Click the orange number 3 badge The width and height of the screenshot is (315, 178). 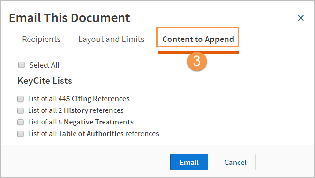[x=197, y=61]
